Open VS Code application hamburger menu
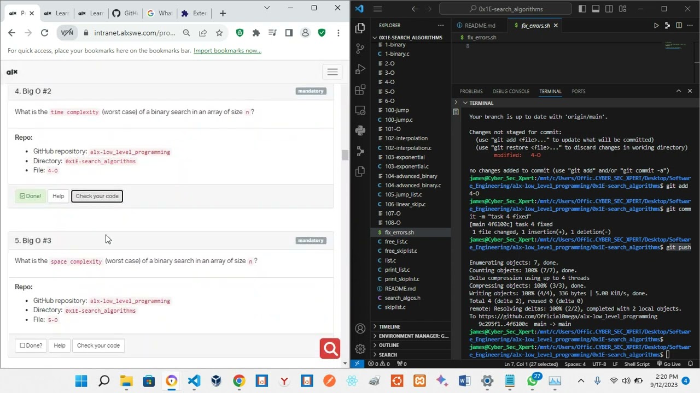This screenshot has width=700, height=393. (x=377, y=9)
